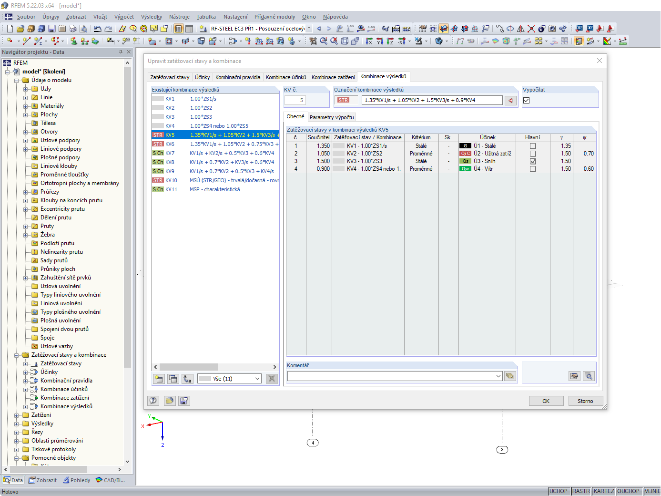Click the icon left of the magnifier icon
This screenshot has height=496, width=661.
[x=574, y=376]
